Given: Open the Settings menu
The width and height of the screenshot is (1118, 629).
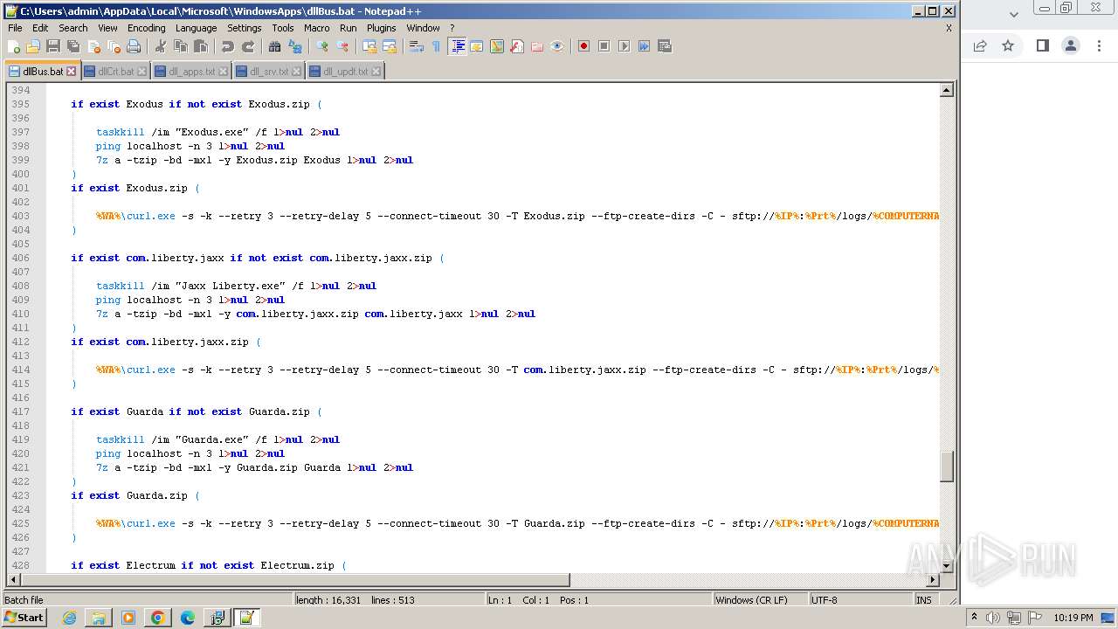Looking at the screenshot, I should pos(245,28).
